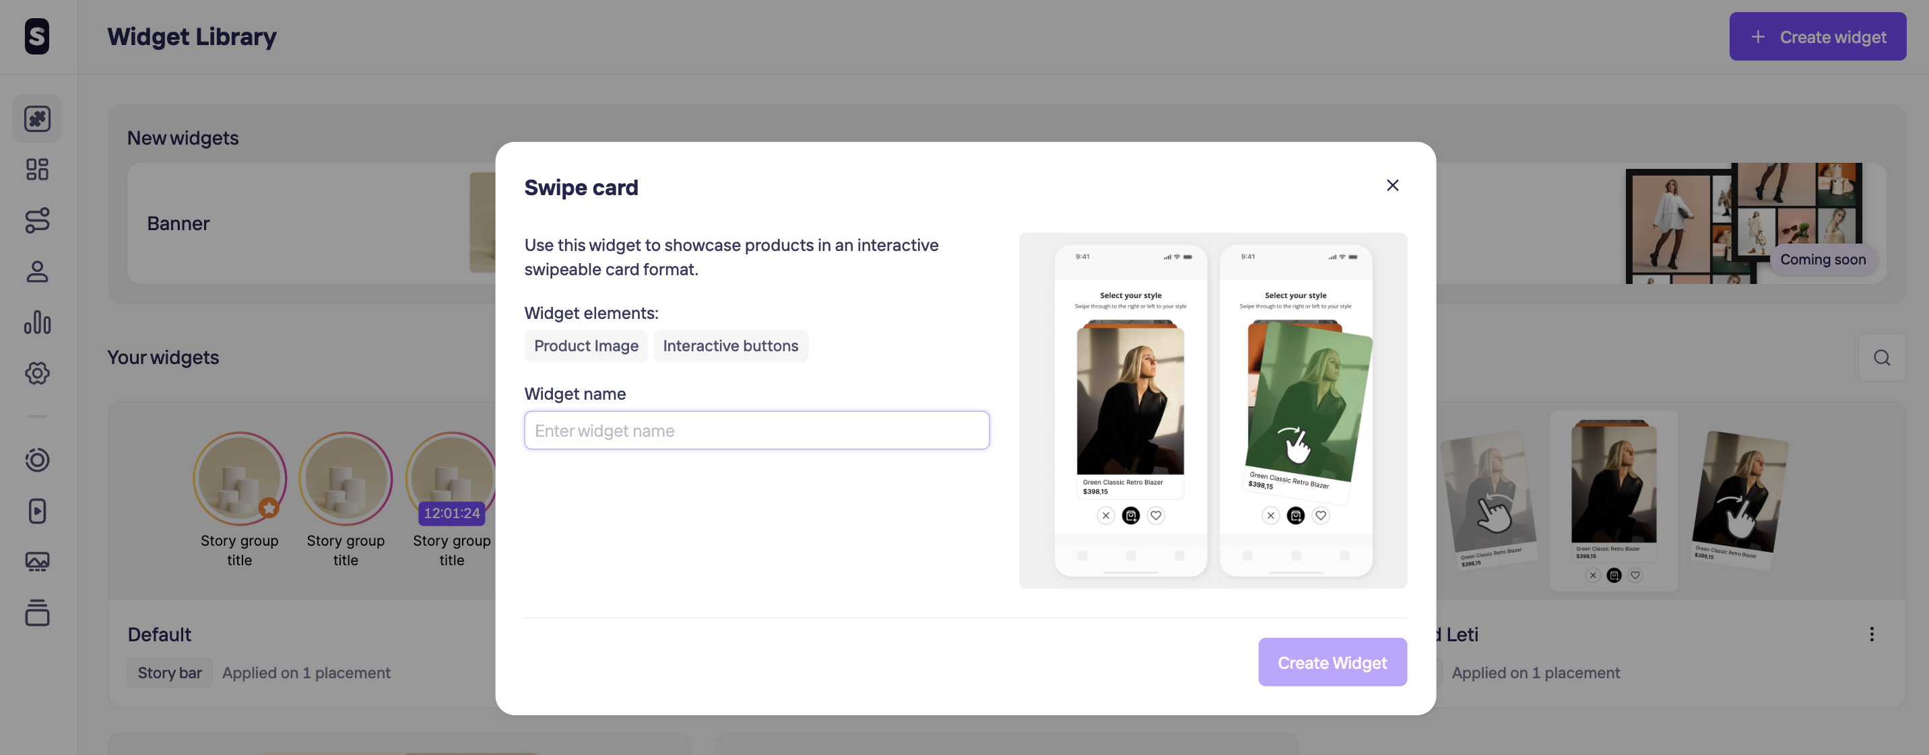Open the stacked cards icon in sidebar

(36, 612)
